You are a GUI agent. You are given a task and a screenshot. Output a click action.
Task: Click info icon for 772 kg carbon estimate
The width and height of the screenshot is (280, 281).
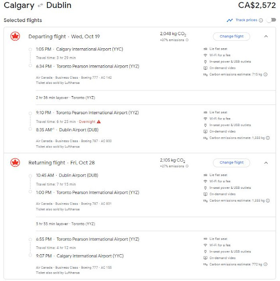[266, 264]
